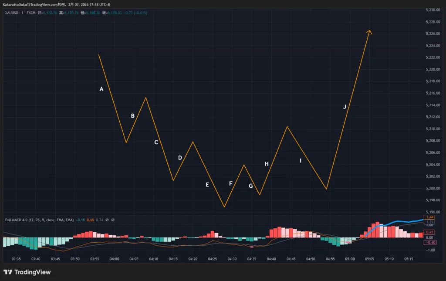Click the orange arrowhead ending leg J
446x281 pixels.
(x=369, y=32)
